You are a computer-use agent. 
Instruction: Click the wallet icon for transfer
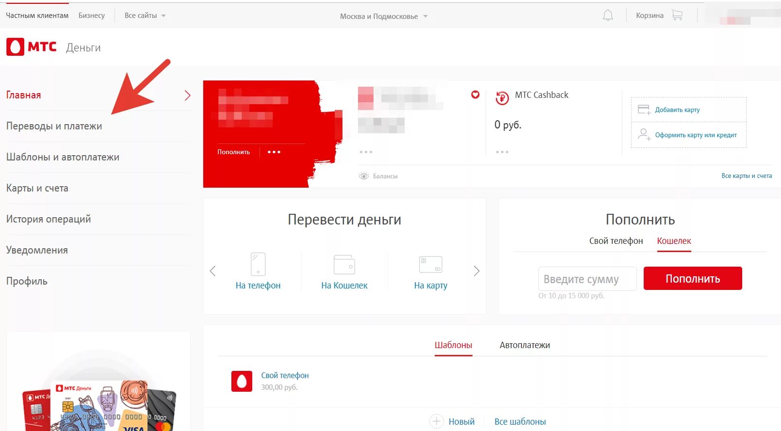tap(344, 265)
